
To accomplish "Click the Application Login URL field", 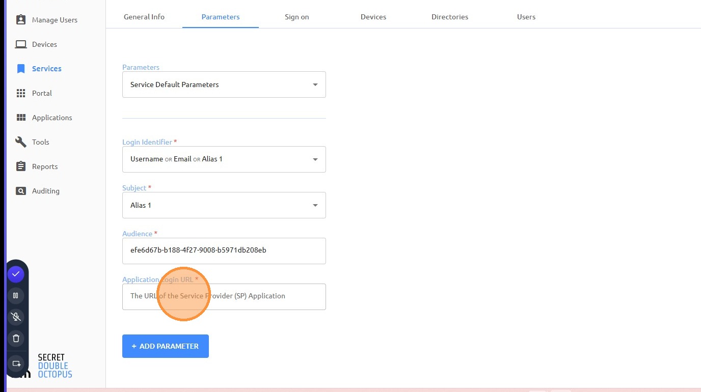I will pos(224,297).
